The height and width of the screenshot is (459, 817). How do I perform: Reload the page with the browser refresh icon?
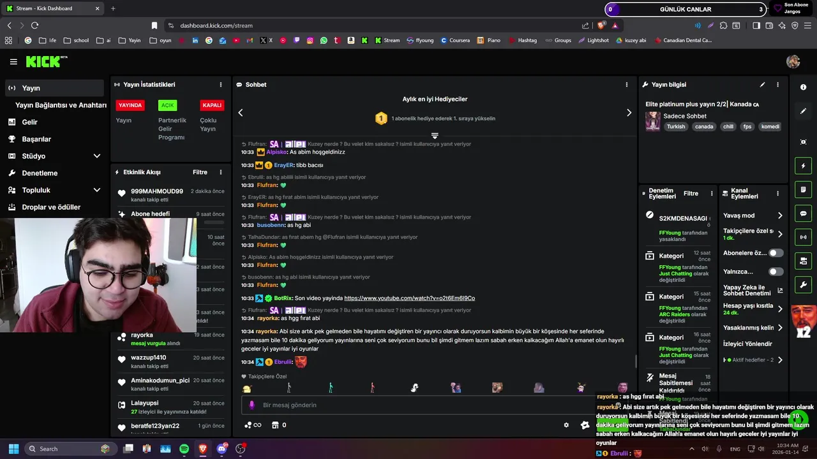[34, 25]
